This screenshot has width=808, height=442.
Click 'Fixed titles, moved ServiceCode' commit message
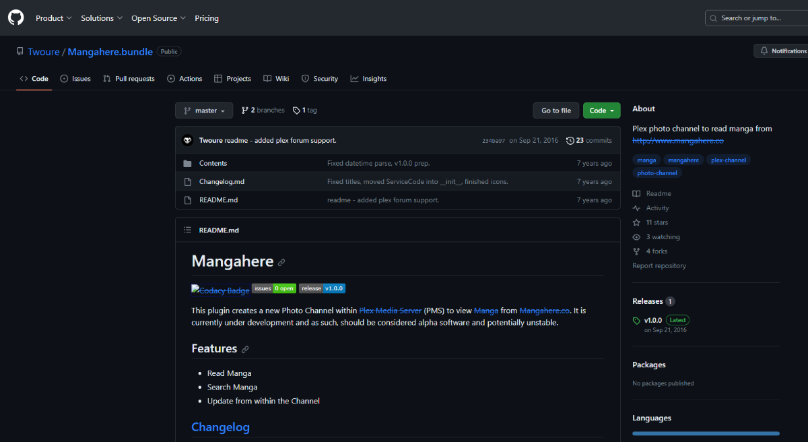(417, 182)
